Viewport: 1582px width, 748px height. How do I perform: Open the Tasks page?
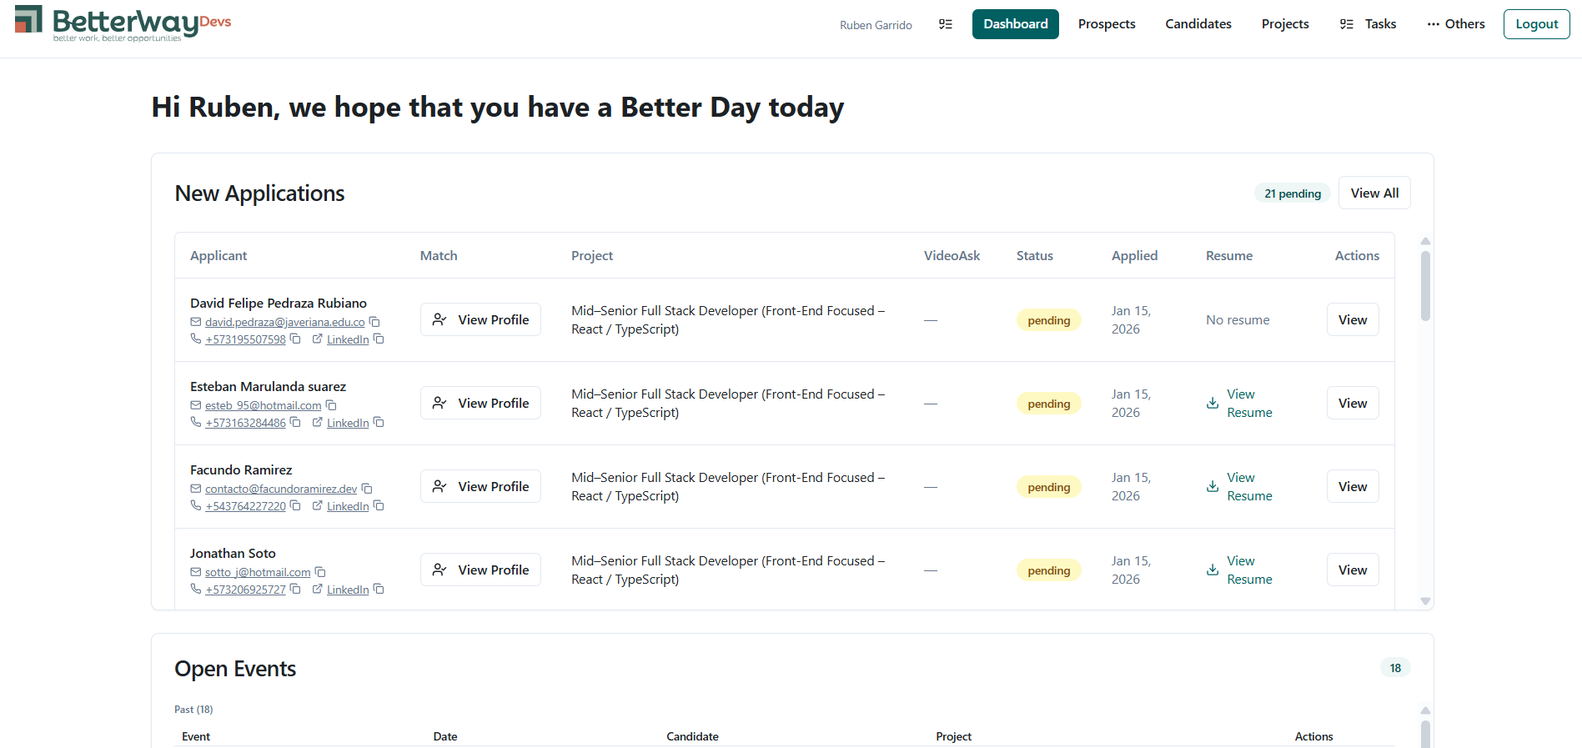(x=1369, y=24)
